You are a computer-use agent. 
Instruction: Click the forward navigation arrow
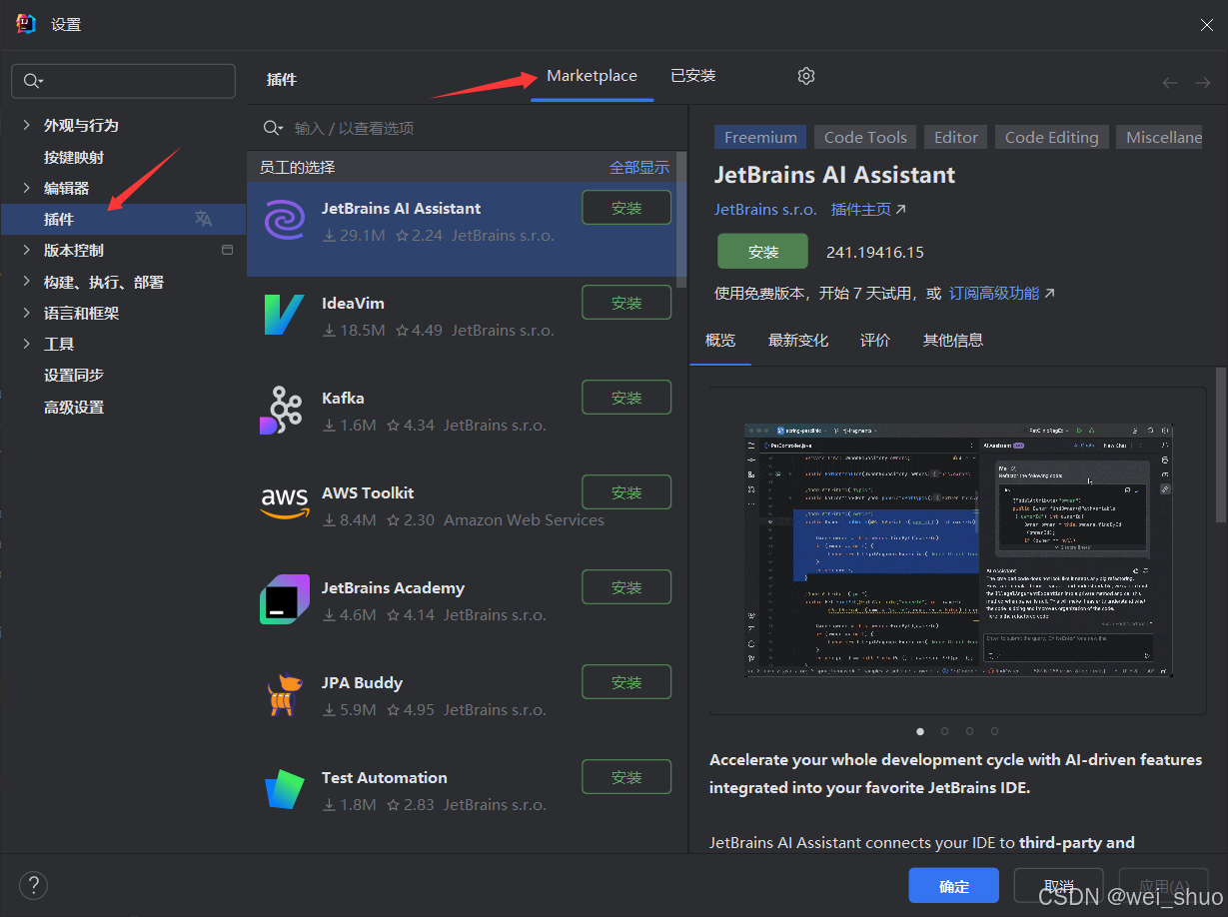pyautogui.click(x=1202, y=83)
